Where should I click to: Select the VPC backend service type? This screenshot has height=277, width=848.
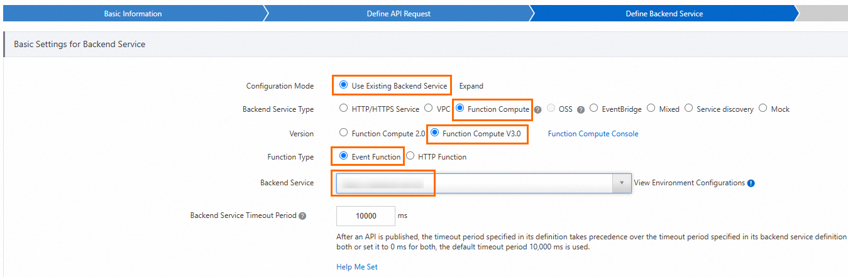pyautogui.click(x=428, y=109)
